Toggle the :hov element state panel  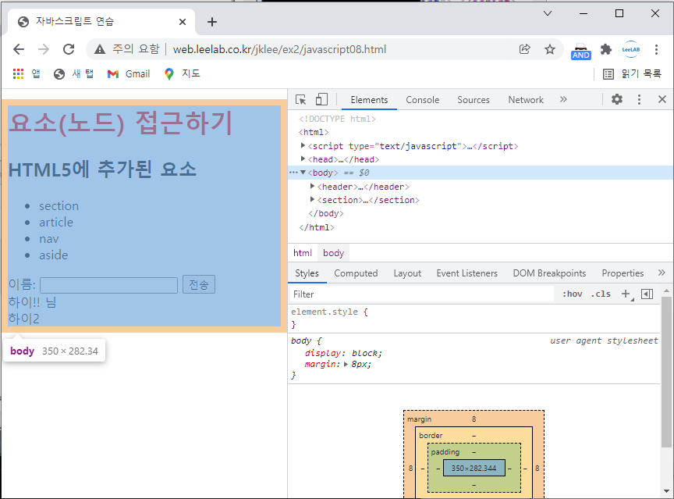(573, 294)
